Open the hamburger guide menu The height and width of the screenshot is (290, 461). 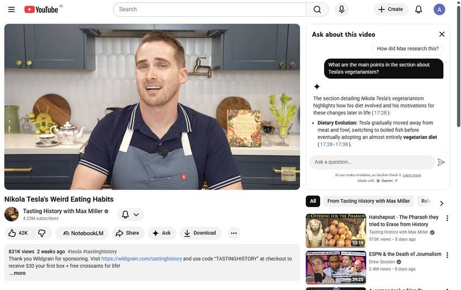pyautogui.click(x=12, y=9)
